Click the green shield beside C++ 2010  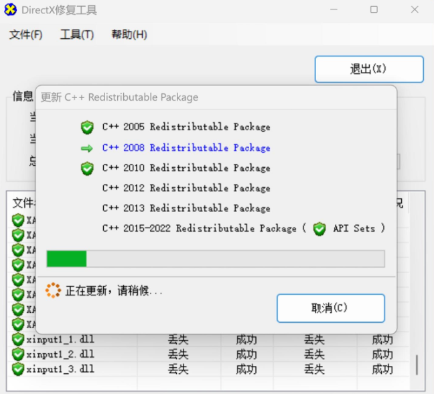pyautogui.click(x=87, y=168)
